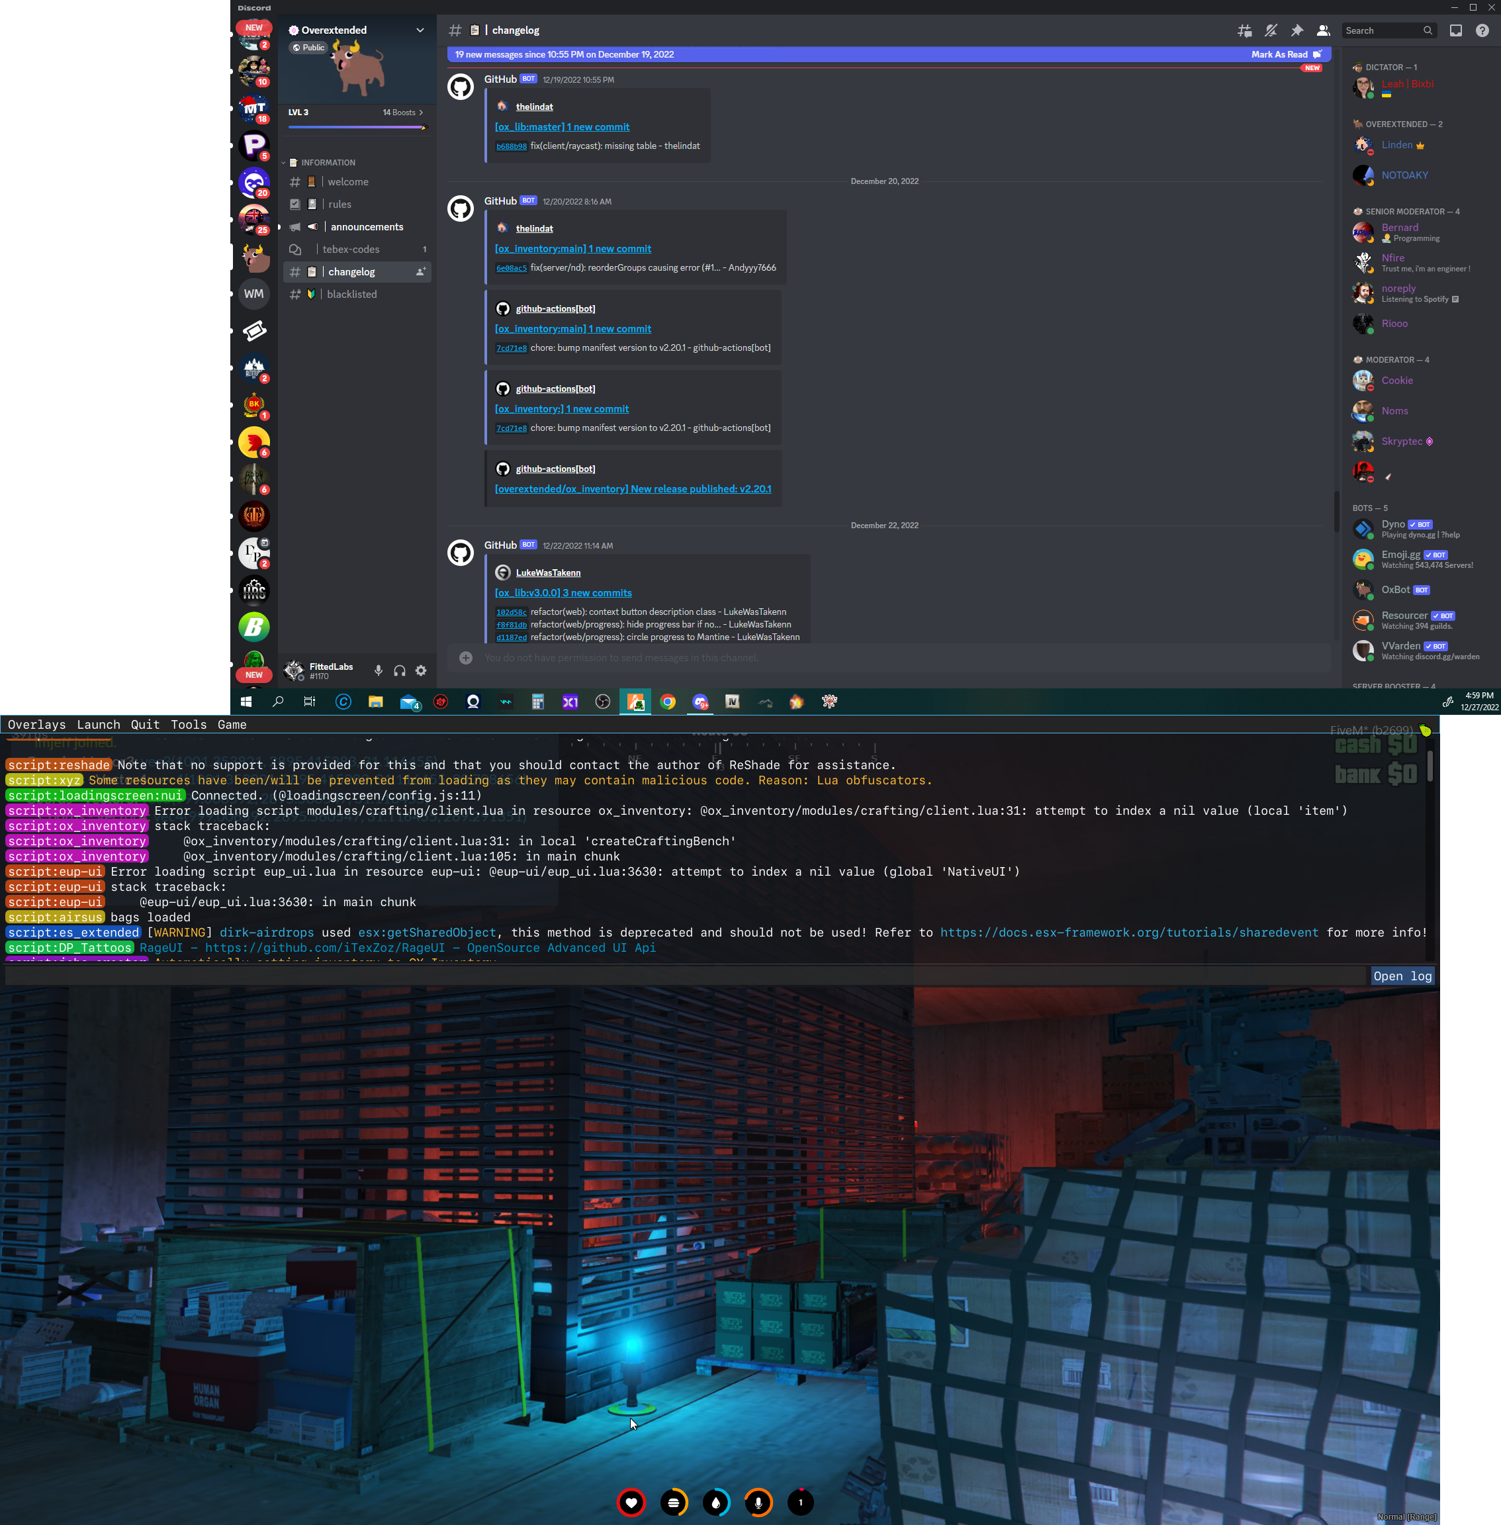
Task: Open the Overlays menu in FiveM
Action: pos(37,725)
